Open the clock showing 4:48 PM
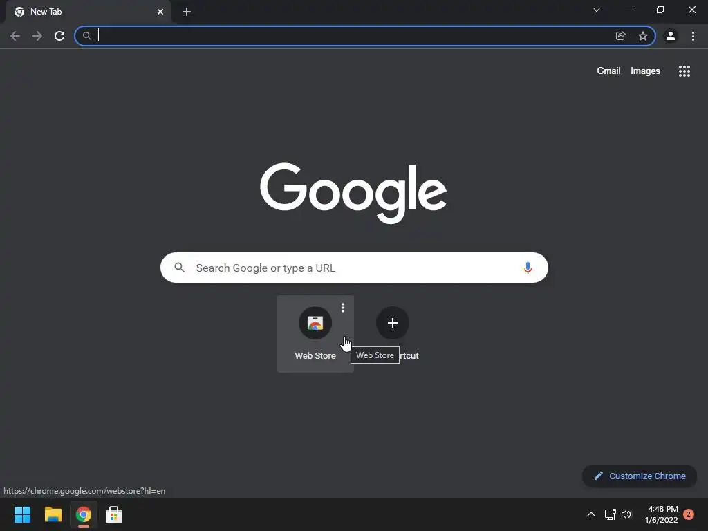Image resolution: width=708 pixels, height=531 pixels. 662,514
